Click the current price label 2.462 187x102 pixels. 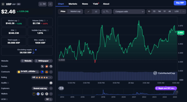181,33
